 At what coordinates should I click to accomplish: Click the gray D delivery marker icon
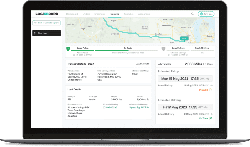point(163,49)
